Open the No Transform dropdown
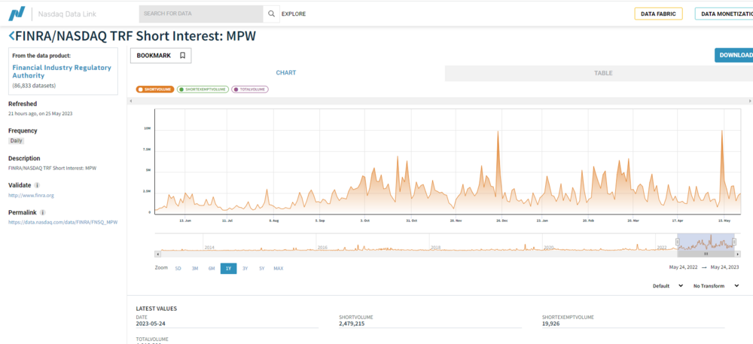 [716, 286]
